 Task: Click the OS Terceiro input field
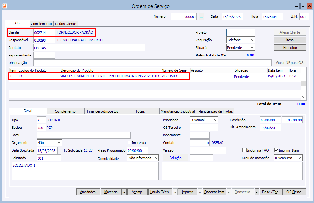tap(204, 128)
